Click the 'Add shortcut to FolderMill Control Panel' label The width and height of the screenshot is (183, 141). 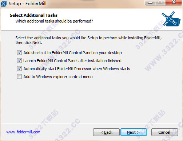click(72, 53)
